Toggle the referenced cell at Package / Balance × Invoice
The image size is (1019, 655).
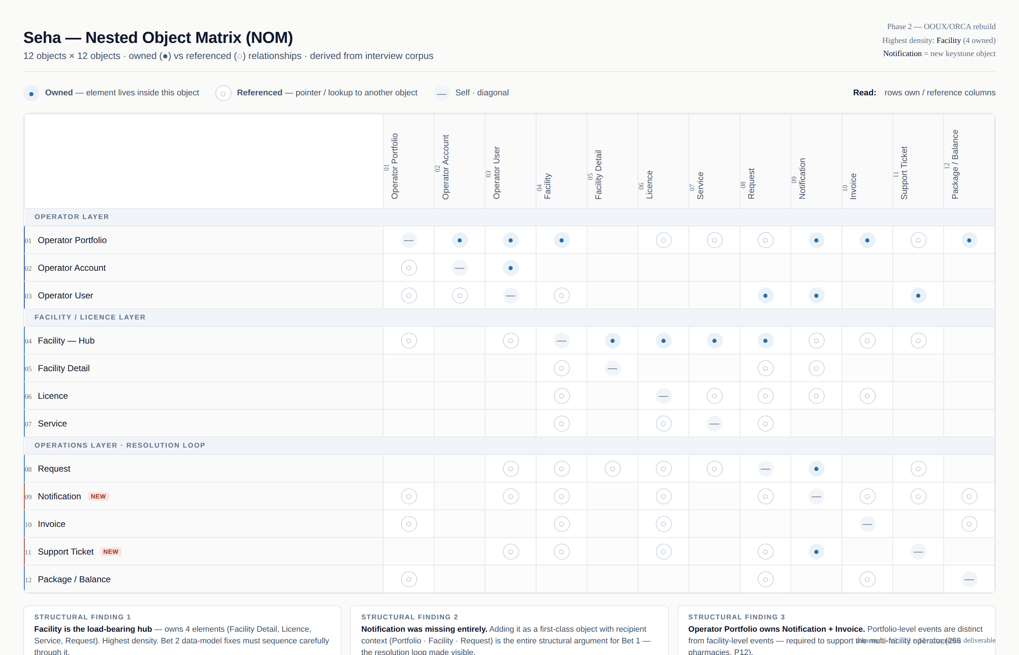click(867, 579)
